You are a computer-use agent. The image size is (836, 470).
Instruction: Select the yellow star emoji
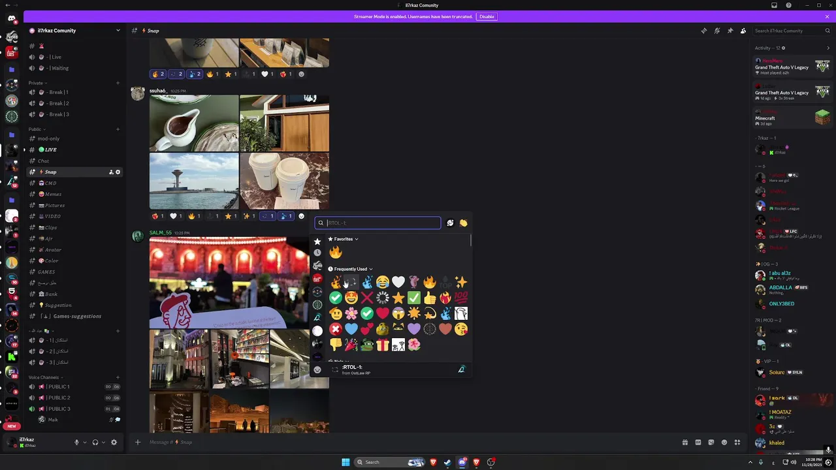pos(398,298)
